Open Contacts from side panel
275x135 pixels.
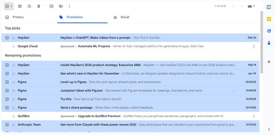point(269,43)
